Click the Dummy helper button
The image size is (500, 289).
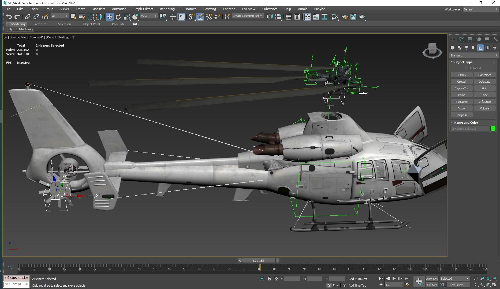[461, 75]
